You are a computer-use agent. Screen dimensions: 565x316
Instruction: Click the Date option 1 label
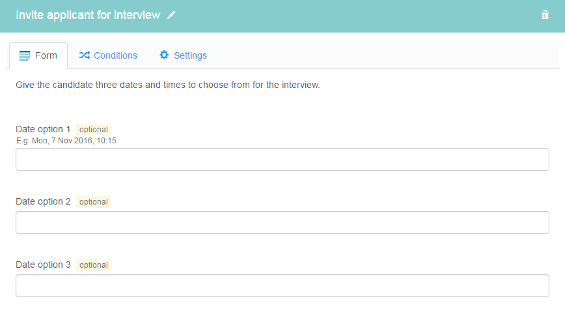(43, 129)
